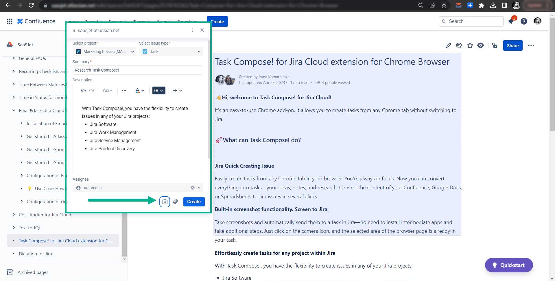Toggle watching the page with the eye icon

(x=481, y=45)
